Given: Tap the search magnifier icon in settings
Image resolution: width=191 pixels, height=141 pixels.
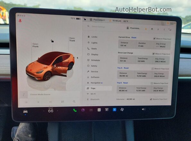Looking at the screenshot, I should coord(88,26).
